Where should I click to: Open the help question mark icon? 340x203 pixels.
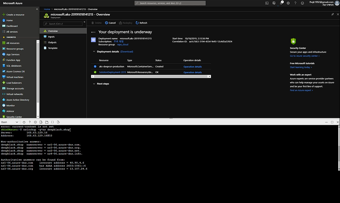pyautogui.click(x=295, y=3)
